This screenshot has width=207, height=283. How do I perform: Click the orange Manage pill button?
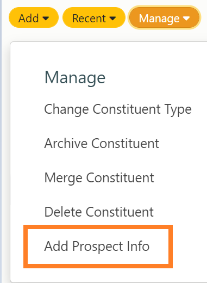(164, 17)
